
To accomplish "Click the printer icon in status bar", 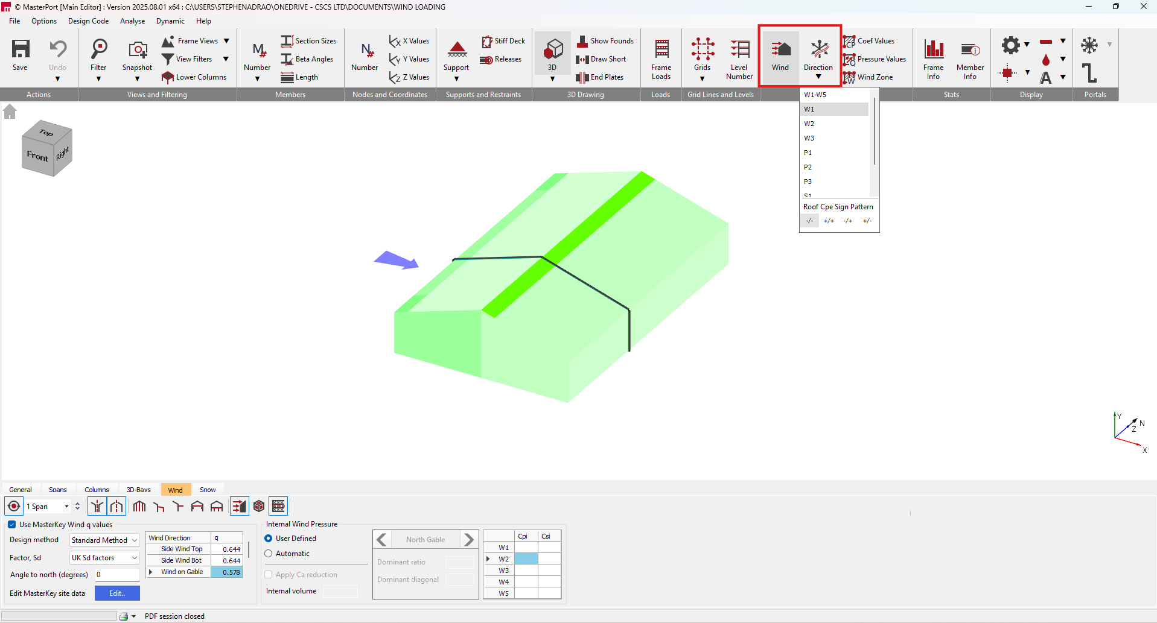I will tap(124, 616).
